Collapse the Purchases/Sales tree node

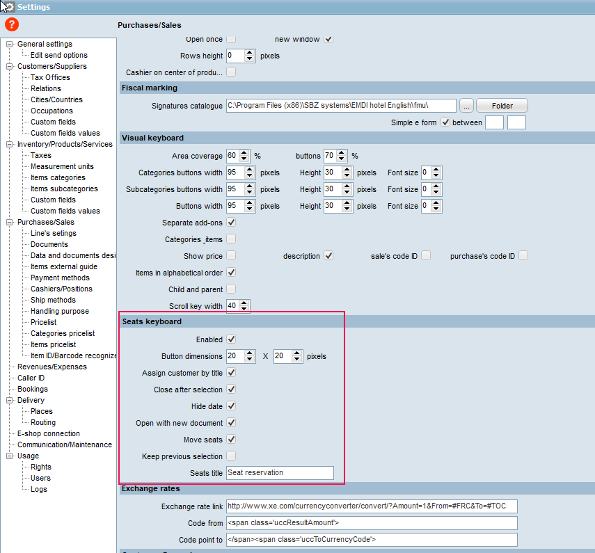(x=9, y=223)
